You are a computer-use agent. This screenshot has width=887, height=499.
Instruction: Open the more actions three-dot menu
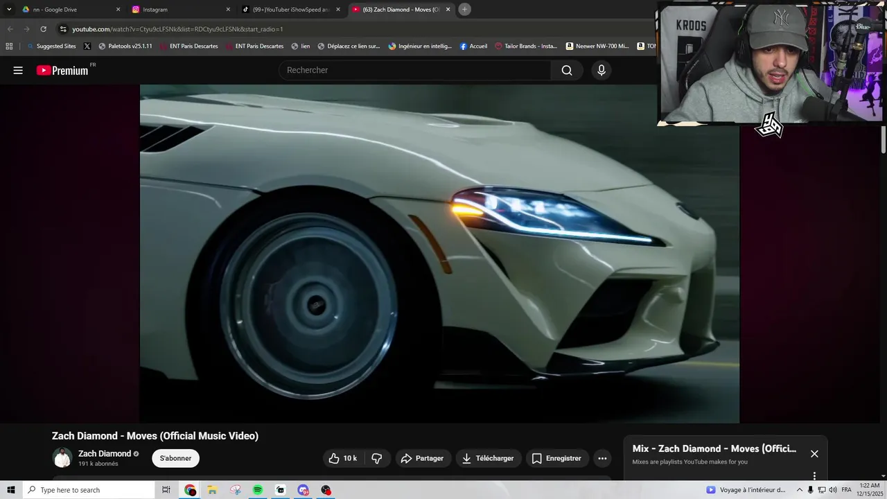point(602,458)
